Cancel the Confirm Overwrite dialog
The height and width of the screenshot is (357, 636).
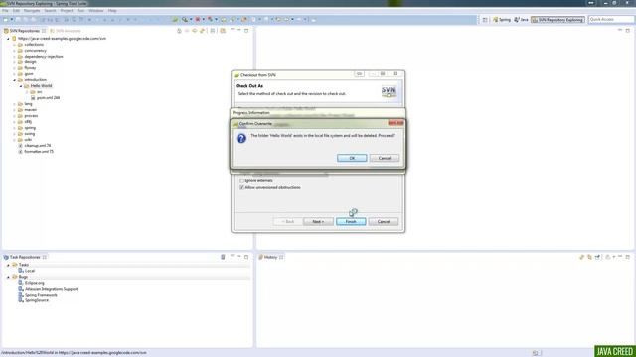(x=385, y=158)
